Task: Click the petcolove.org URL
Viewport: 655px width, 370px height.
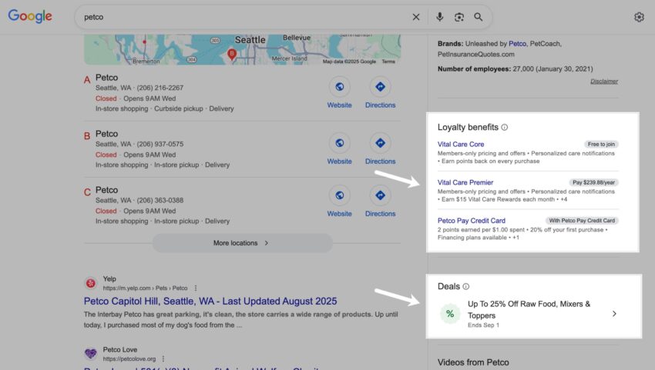Action: (x=129, y=358)
